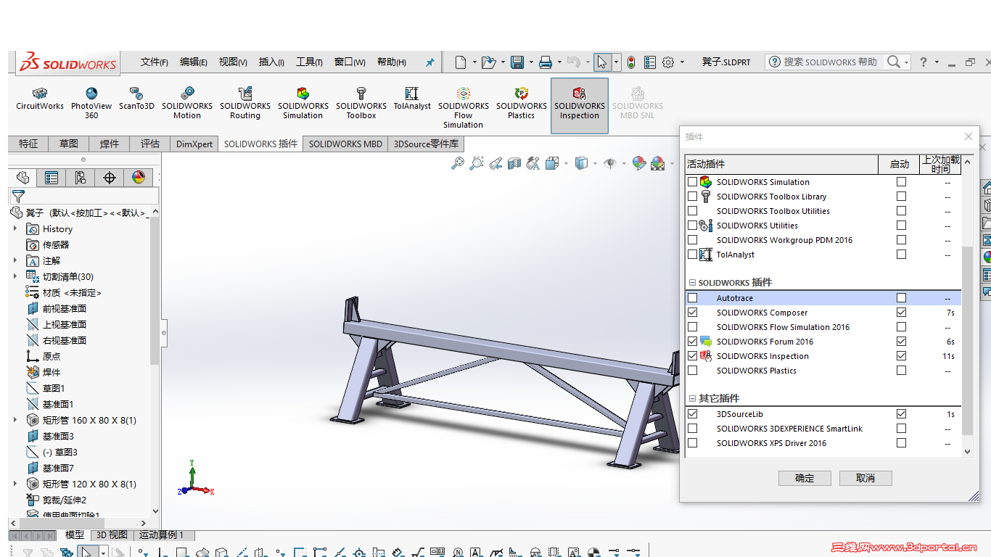Image resolution: width=991 pixels, height=557 pixels.
Task: Confirm add-ins with the 确定 button
Action: (x=805, y=478)
